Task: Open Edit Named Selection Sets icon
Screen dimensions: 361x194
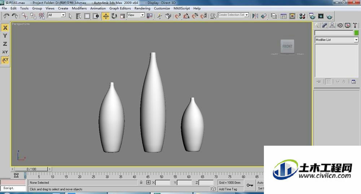Action: pyautogui.click(x=213, y=16)
